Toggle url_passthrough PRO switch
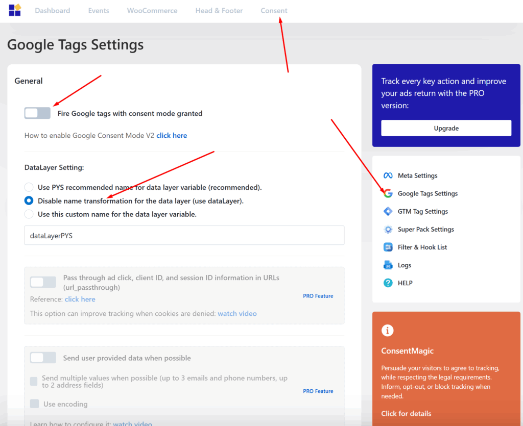The height and width of the screenshot is (426, 523). pos(43,282)
